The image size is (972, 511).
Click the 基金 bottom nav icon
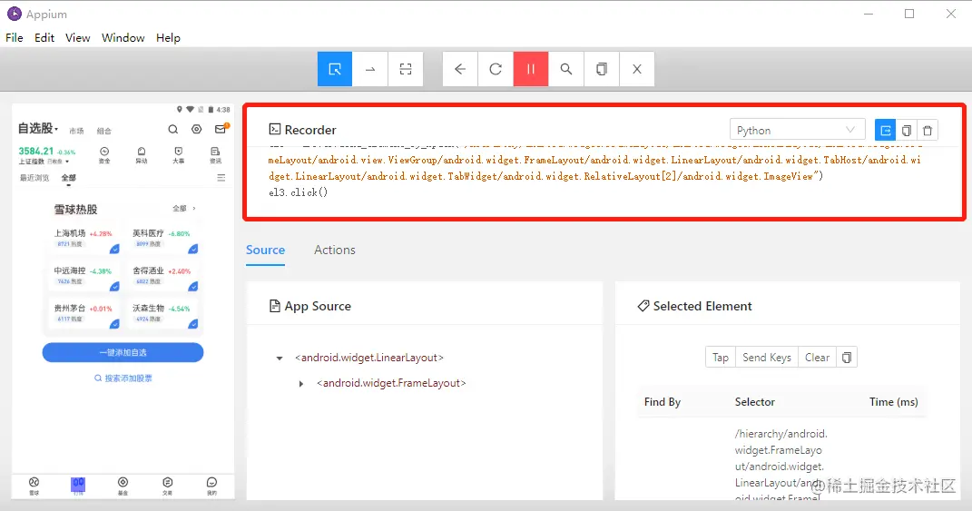click(123, 486)
